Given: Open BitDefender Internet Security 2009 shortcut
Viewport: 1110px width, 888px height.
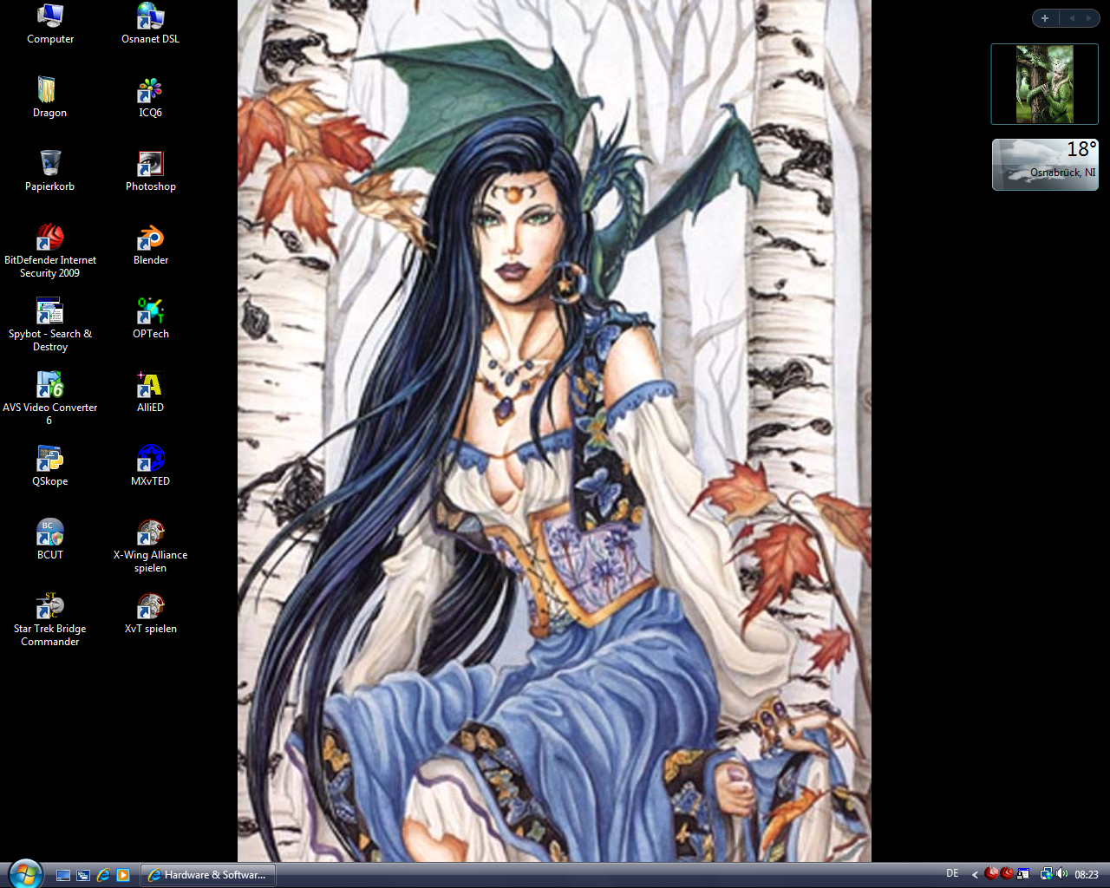Looking at the screenshot, I should pos(49,238).
